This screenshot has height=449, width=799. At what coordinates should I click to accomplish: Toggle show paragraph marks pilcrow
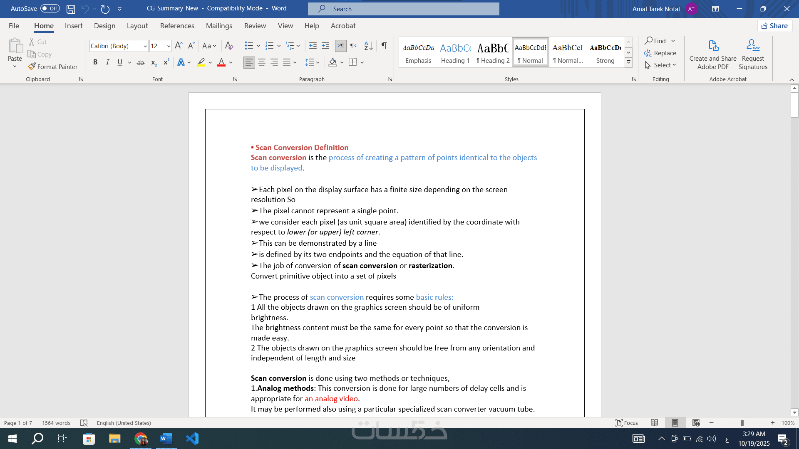(384, 46)
